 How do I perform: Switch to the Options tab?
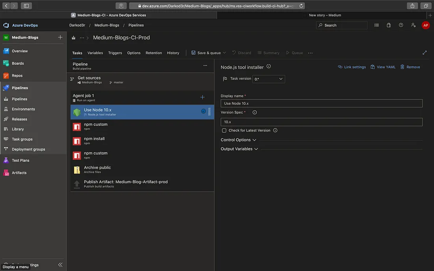[134, 53]
